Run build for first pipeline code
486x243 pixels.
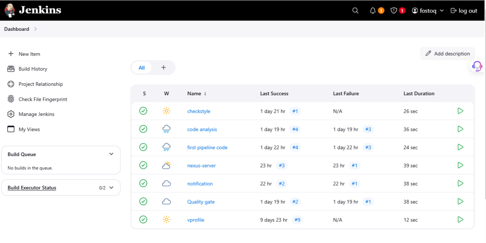point(460,147)
